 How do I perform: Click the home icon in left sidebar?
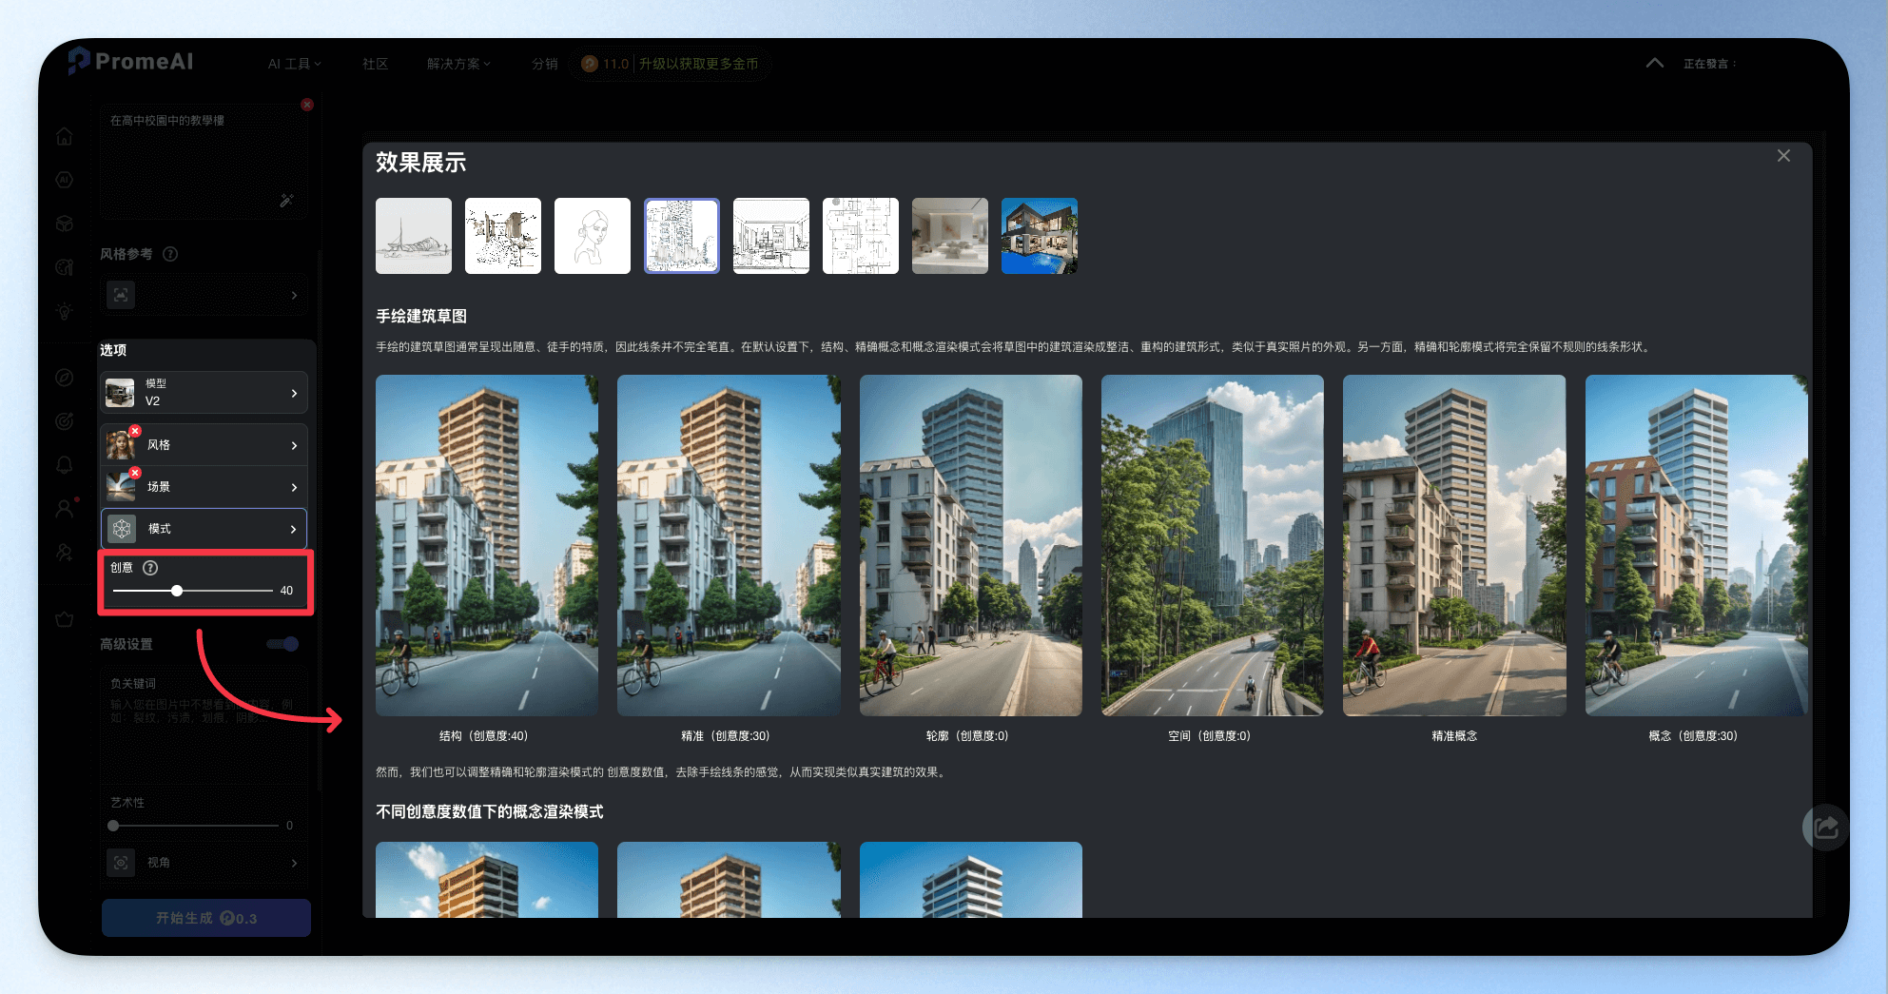point(64,136)
